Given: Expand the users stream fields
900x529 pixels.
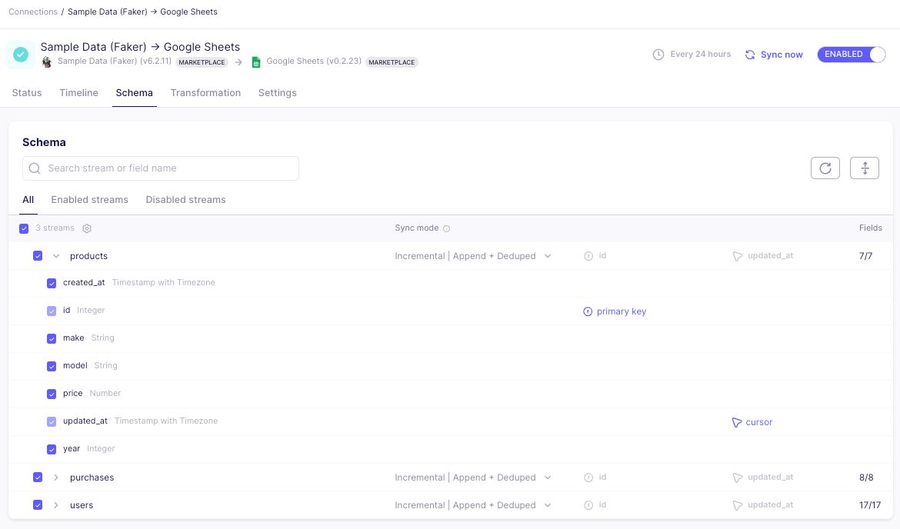Looking at the screenshot, I should tap(56, 505).
